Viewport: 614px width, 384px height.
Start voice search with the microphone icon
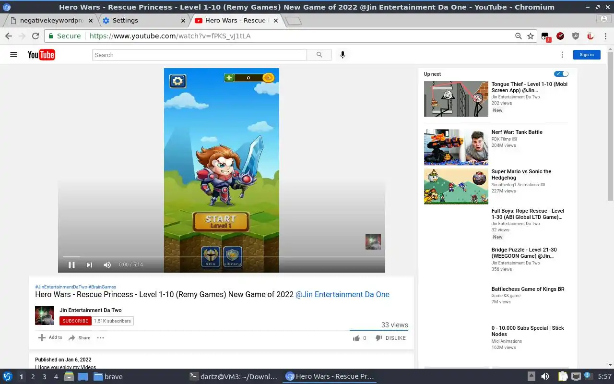pyautogui.click(x=342, y=55)
